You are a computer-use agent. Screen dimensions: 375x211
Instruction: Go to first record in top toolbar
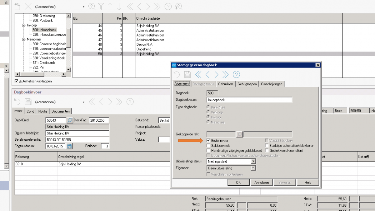pyautogui.click(x=130, y=6)
